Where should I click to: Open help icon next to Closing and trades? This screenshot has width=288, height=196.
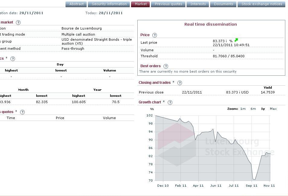pyautogui.click(x=180, y=83)
